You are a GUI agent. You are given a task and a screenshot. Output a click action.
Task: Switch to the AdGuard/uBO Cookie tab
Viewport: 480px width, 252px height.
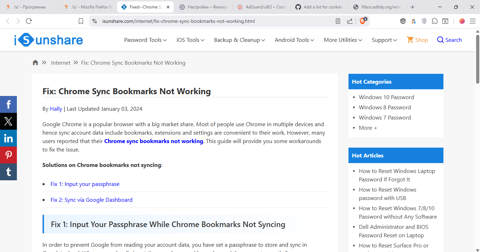[262, 7]
